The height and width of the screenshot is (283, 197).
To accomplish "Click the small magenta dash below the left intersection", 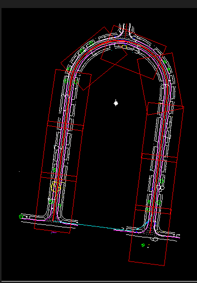I will coord(53,232).
